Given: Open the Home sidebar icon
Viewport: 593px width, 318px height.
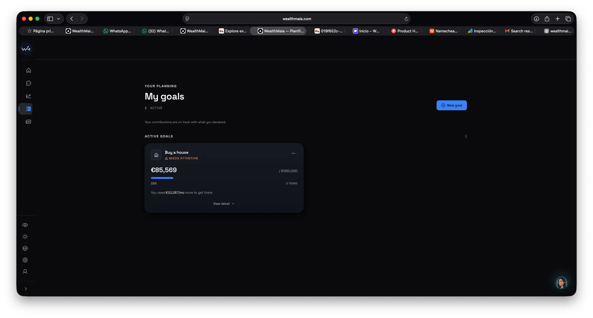Looking at the screenshot, I should (x=29, y=70).
